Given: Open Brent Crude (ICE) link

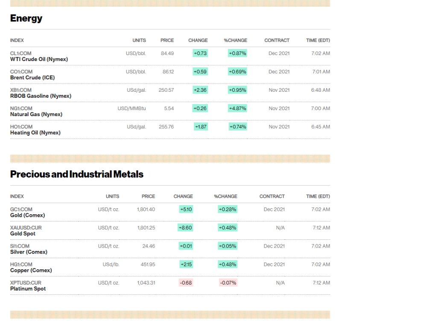Looking at the screenshot, I should click(x=32, y=78).
